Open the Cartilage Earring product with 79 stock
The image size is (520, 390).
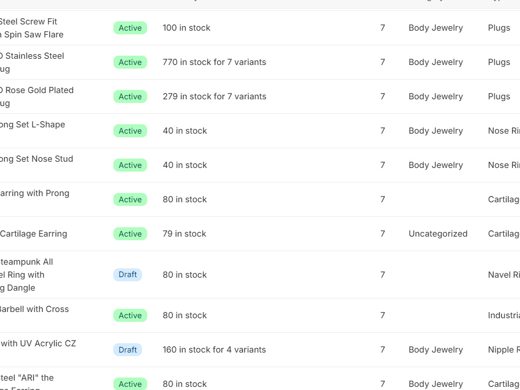(x=33, y=234)
